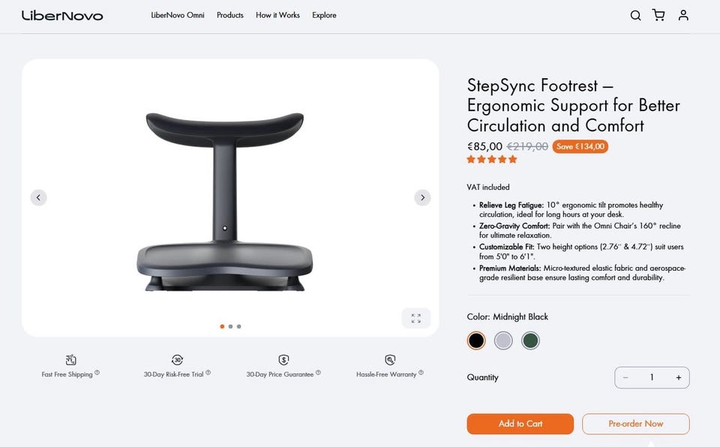Show the previous product image

click(x=38, y=197)
